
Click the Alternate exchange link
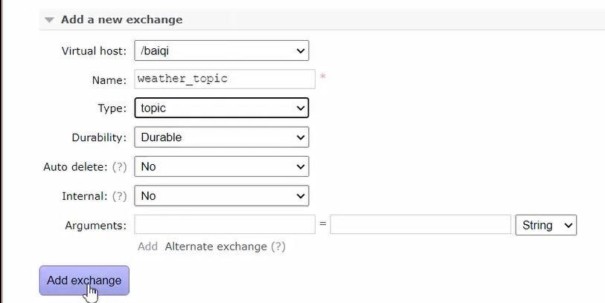(x=215, y=246)
